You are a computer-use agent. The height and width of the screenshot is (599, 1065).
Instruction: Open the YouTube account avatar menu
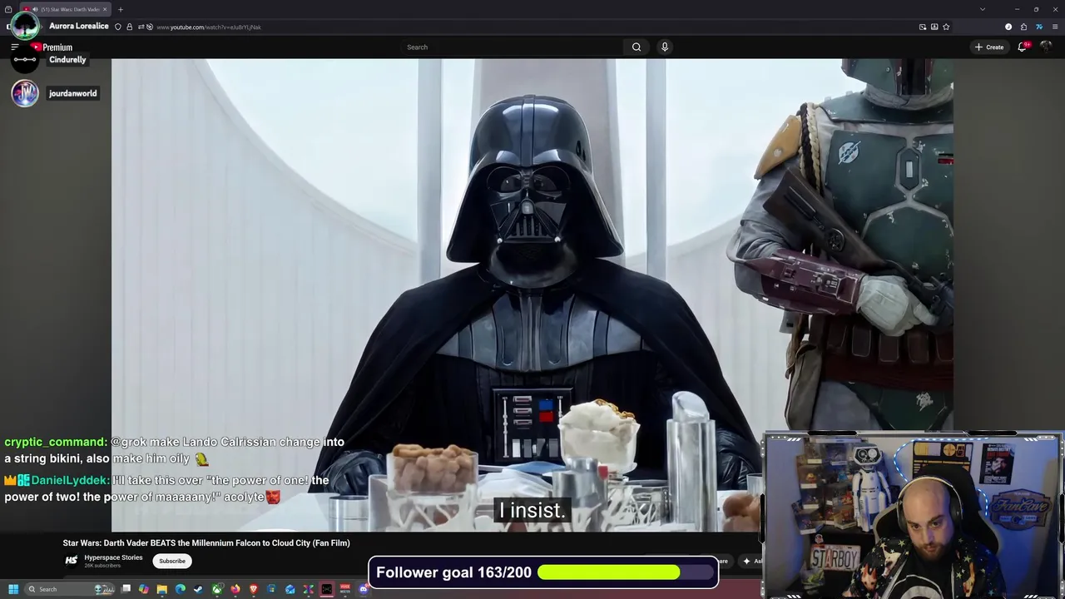pyautogui.click(x=1047, y=47)
